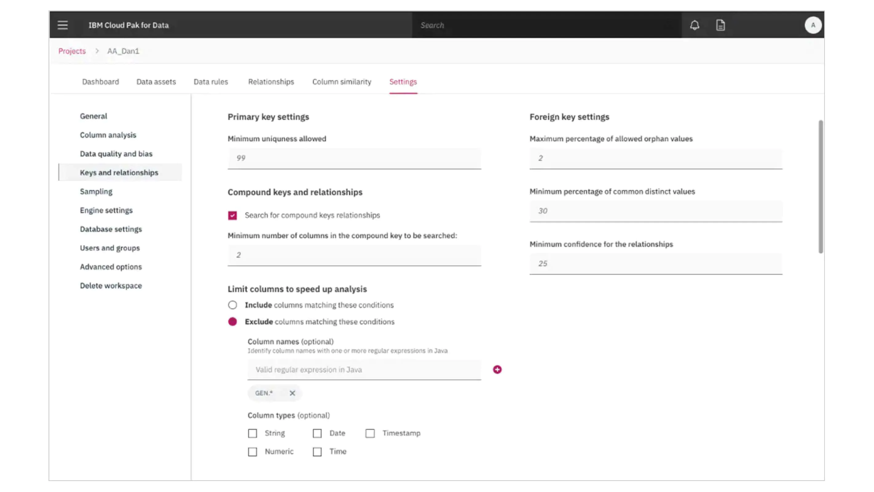The height and width of the screenshot is (492, 874).
Task: Check the String column type
Action: click(x=252, y=433)
